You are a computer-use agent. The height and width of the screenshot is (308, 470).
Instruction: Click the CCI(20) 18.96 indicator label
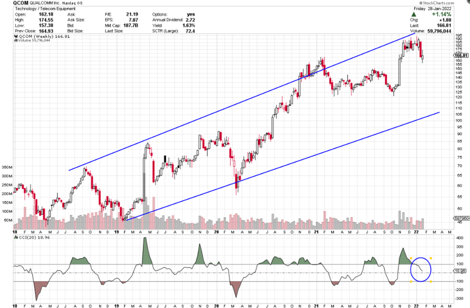(34, 237)
